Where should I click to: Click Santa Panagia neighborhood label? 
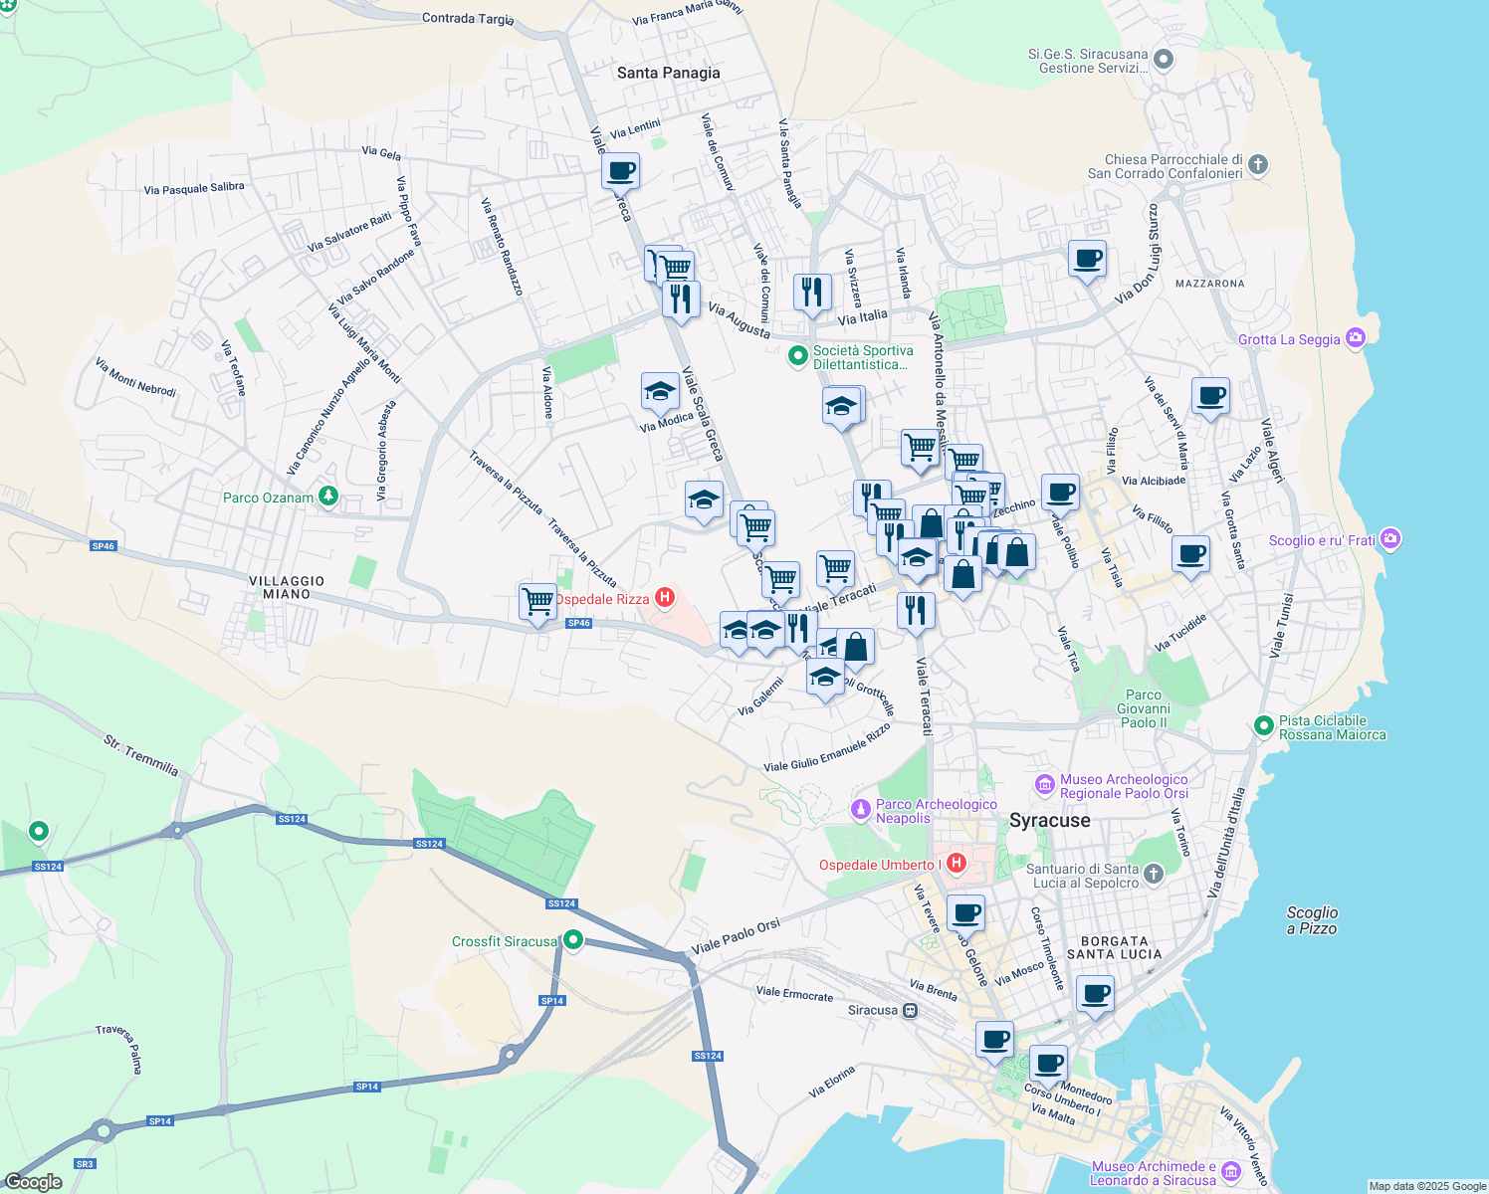(x=668, y=73)
